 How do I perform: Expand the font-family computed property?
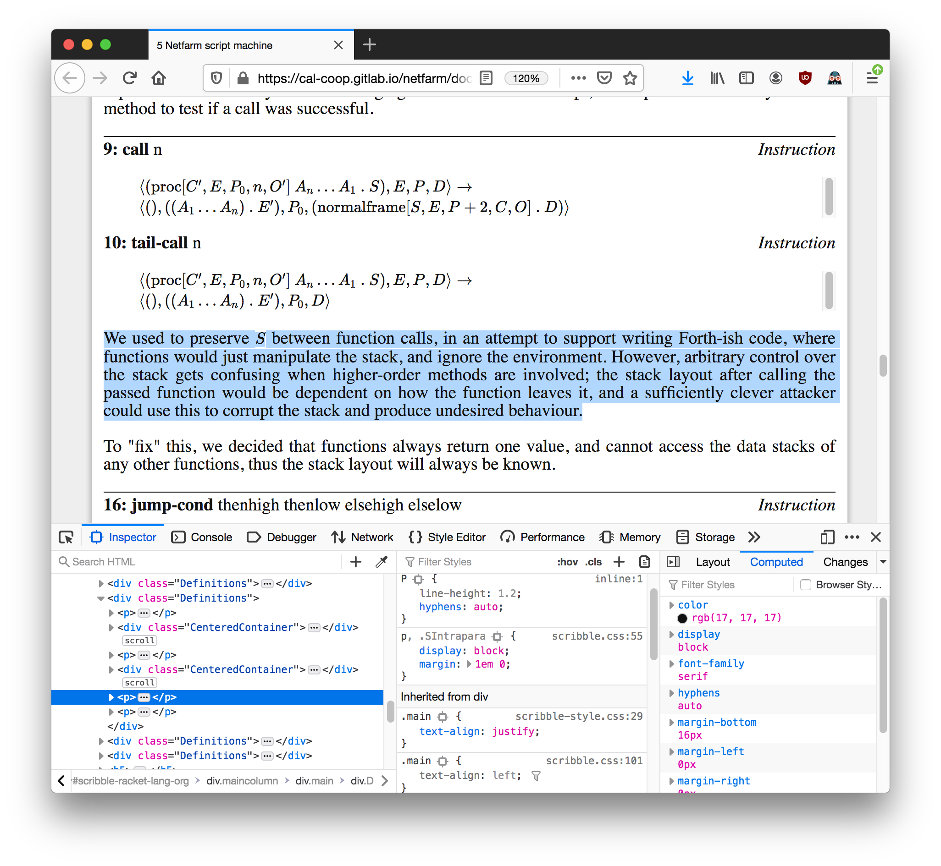click(x=672, y=663)
